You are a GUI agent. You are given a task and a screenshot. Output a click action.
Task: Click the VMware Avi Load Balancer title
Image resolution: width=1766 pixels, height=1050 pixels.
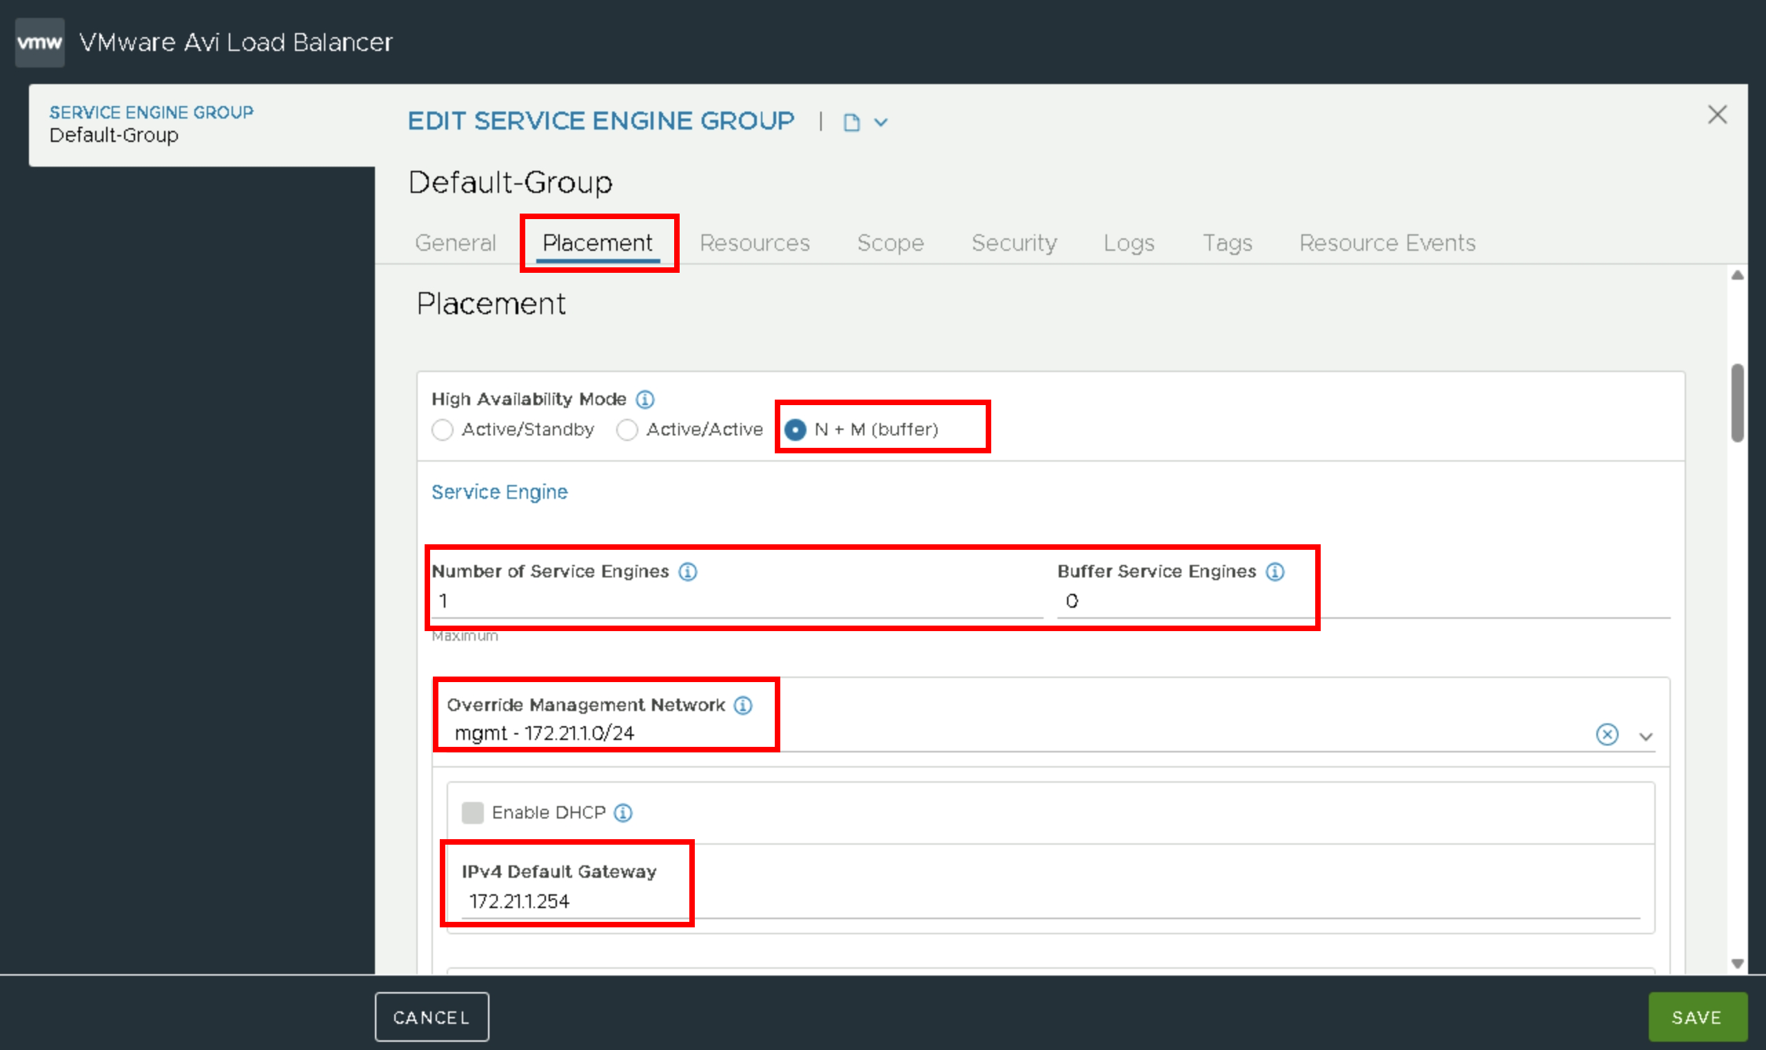(x=236, y=43)
